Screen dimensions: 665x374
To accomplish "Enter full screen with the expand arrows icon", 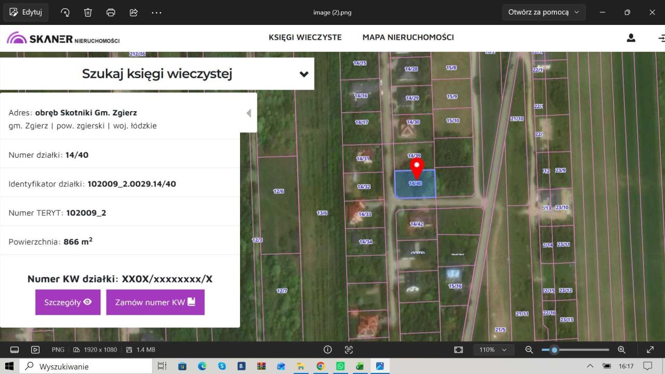I will pyautogui.click(x=650, y=350).
